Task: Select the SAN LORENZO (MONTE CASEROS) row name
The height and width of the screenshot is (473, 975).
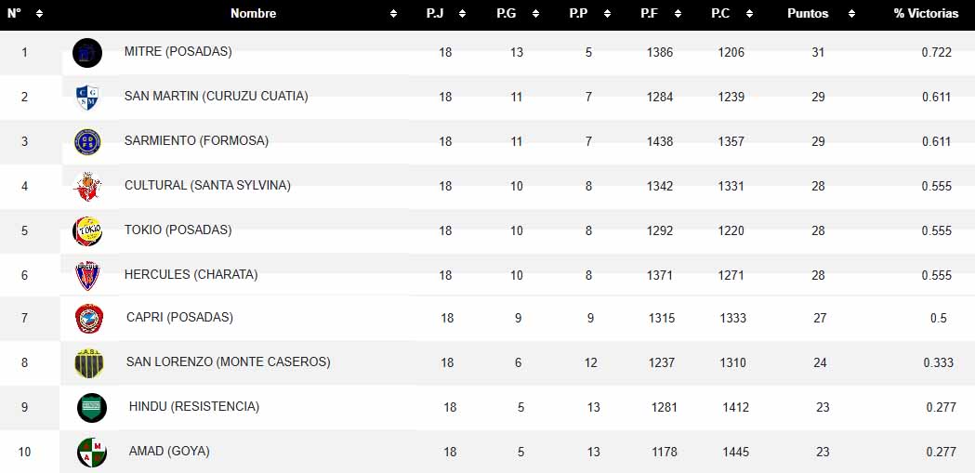Action: click(229, 362)
